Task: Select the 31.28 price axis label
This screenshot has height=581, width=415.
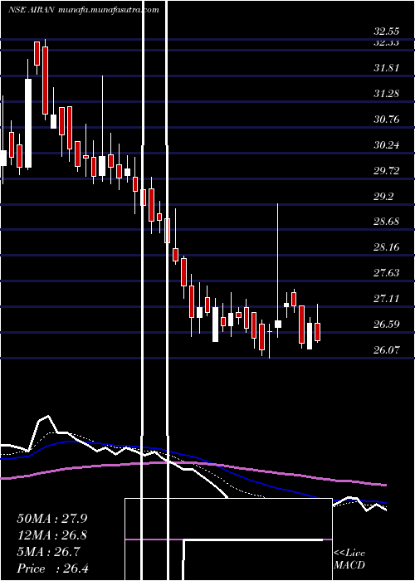Action: 386,93
